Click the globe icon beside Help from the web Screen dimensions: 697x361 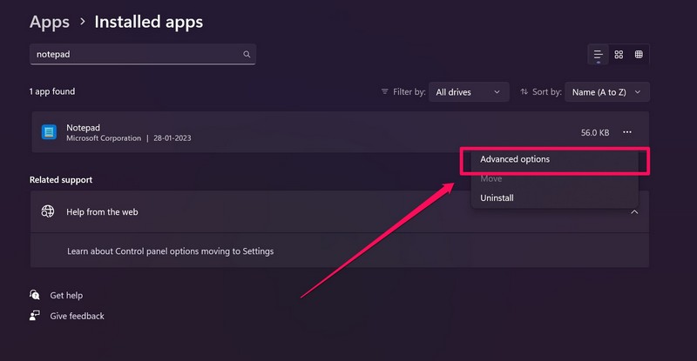click(48, 211)
